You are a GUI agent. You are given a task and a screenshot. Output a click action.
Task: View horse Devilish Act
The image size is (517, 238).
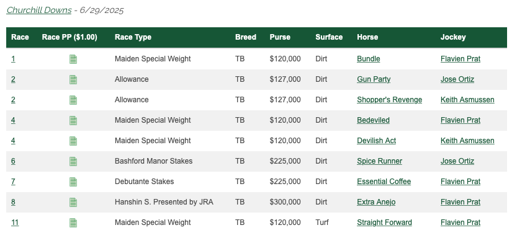coord(377,141)
